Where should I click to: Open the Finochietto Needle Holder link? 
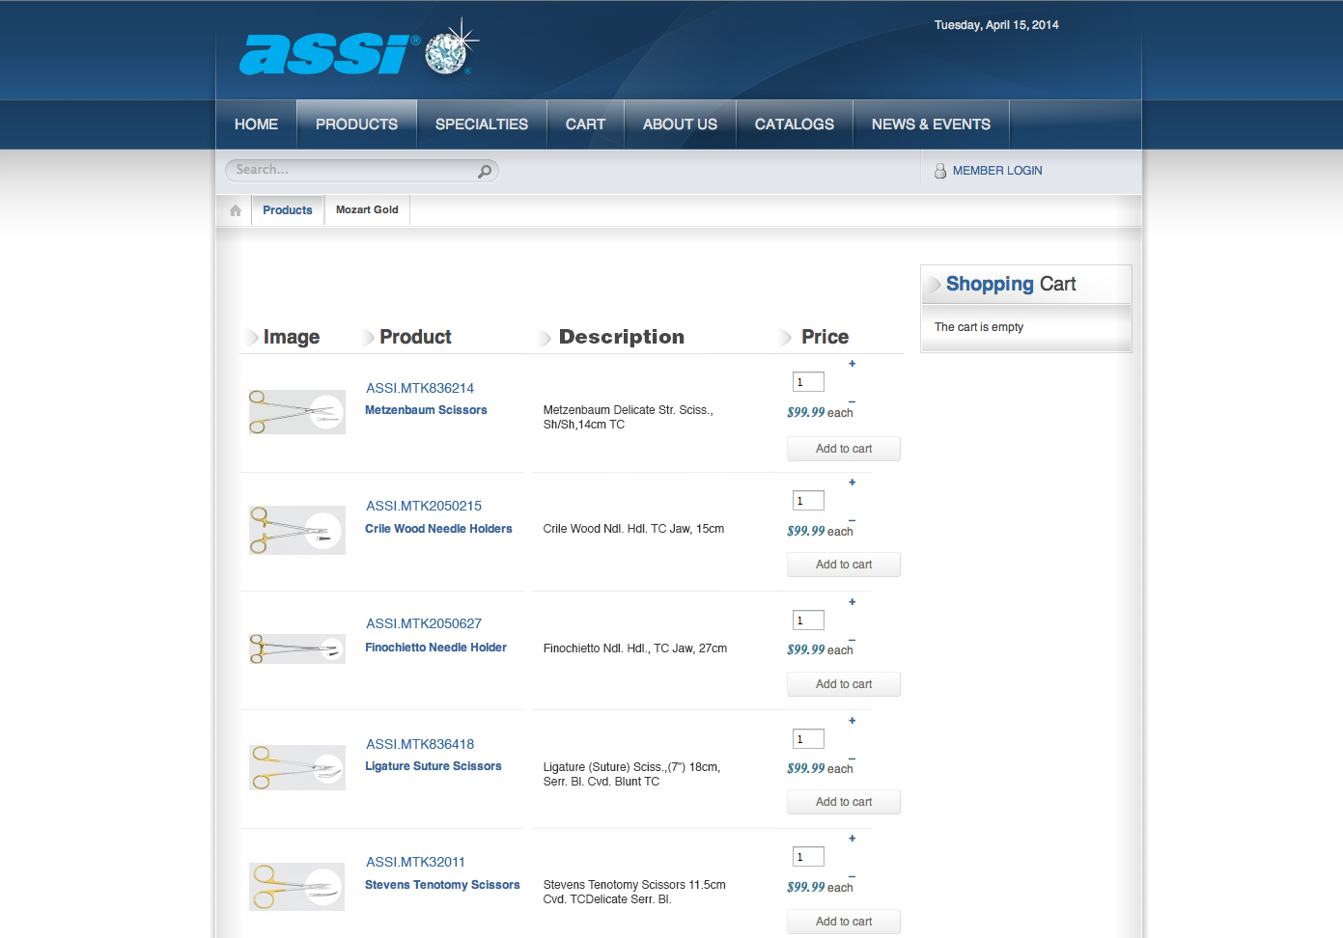click(x=435, y=648)
